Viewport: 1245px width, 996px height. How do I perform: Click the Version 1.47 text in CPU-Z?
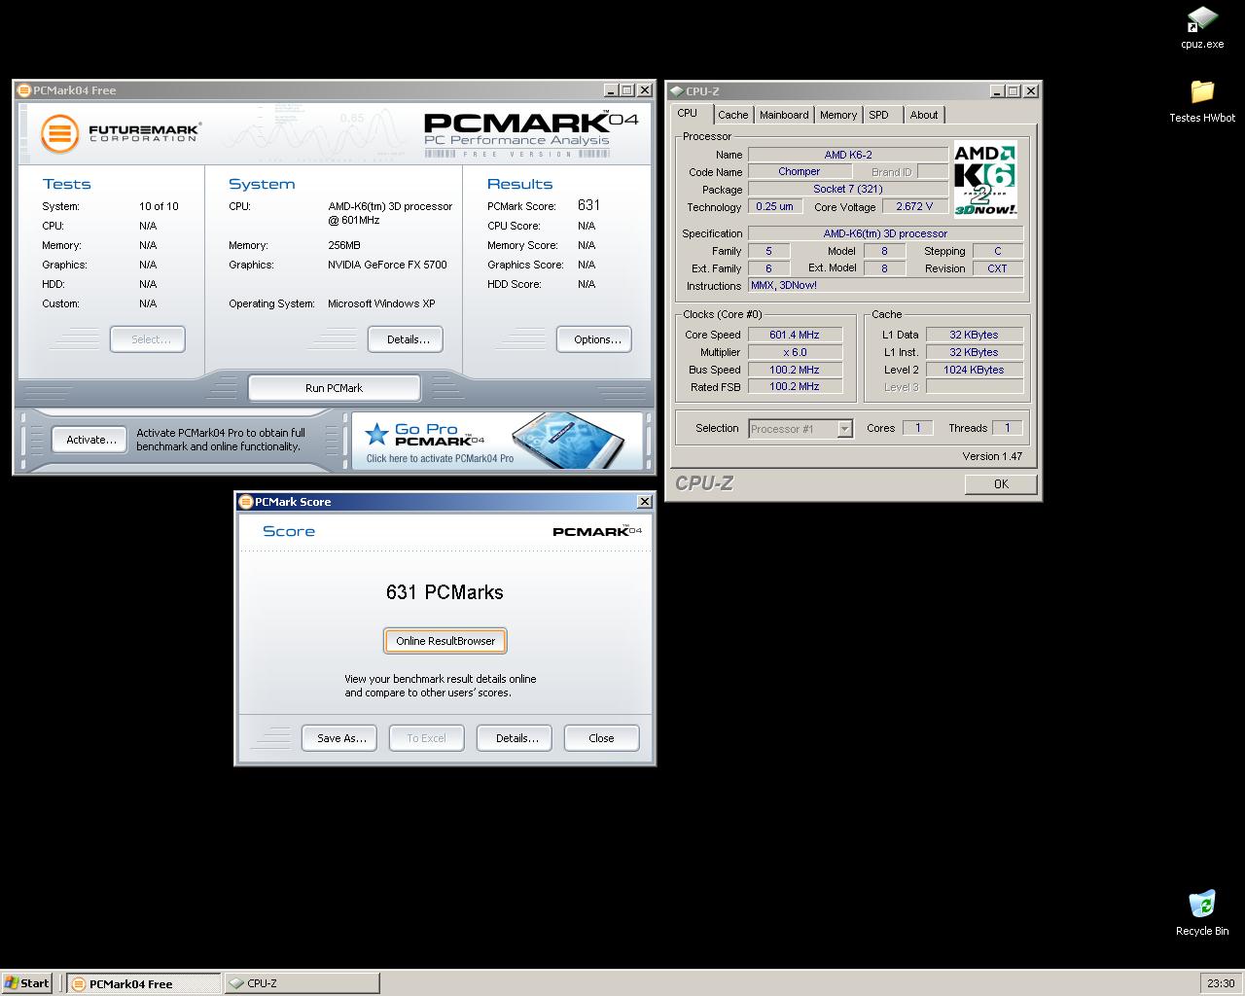[x=992, y=456]
